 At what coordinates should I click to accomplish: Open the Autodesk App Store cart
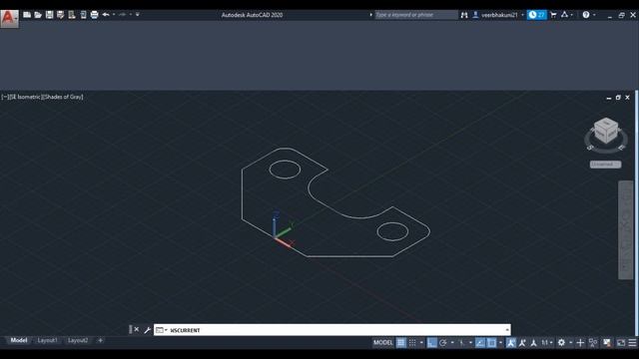click(x=553, y=15)
